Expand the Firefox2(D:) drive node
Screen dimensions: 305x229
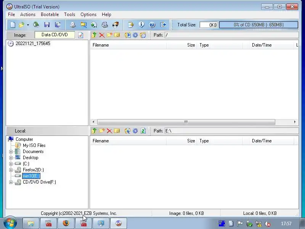point(11,170)
